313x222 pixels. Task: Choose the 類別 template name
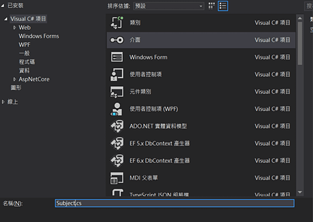pos(135,23)
